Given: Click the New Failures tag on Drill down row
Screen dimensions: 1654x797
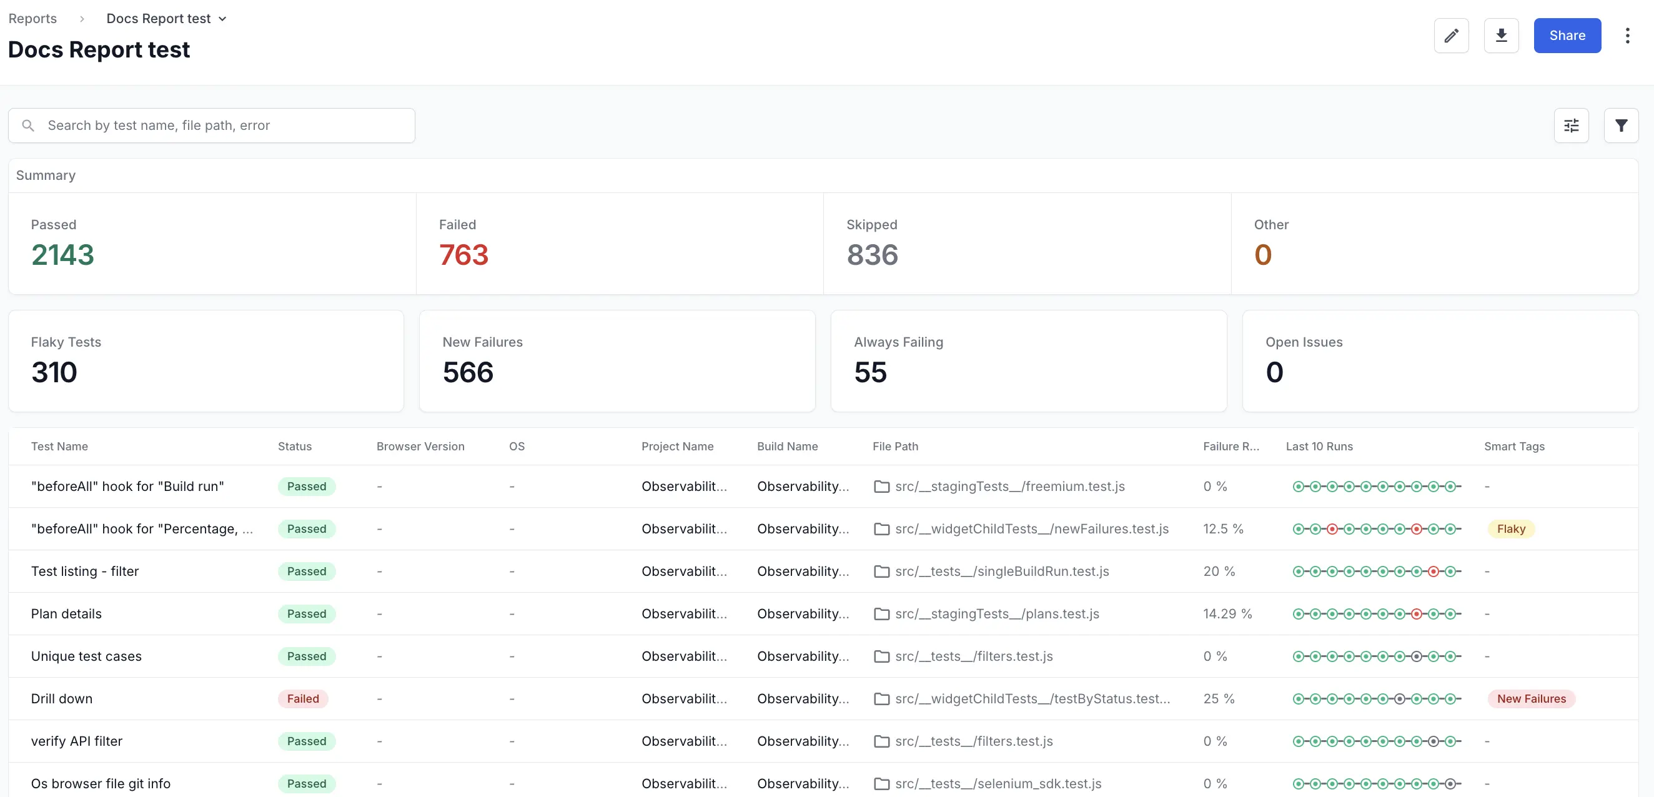Looking at the screenshot, I should pos(1531,698).
